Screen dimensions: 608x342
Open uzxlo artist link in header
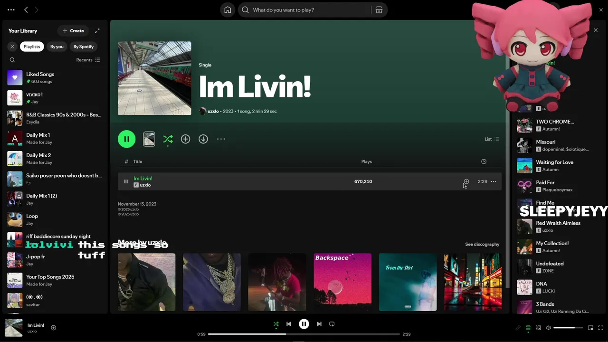[213, 111]
